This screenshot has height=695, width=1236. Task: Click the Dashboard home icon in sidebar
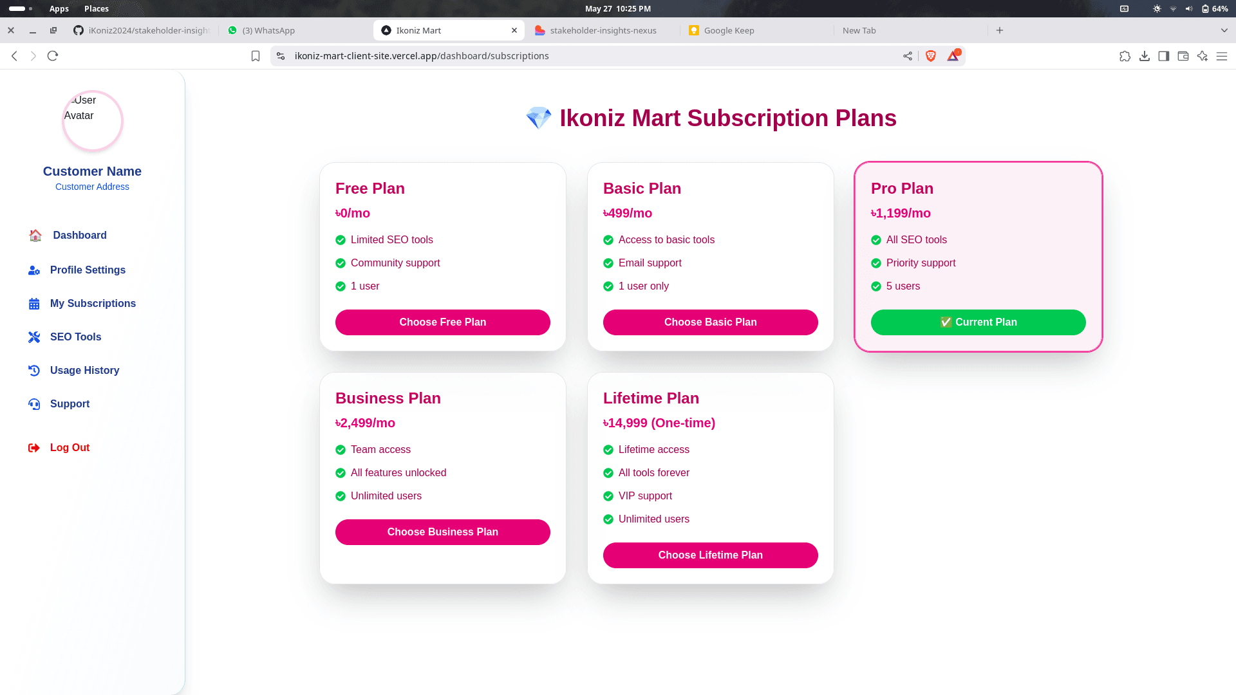click(35, 236)
